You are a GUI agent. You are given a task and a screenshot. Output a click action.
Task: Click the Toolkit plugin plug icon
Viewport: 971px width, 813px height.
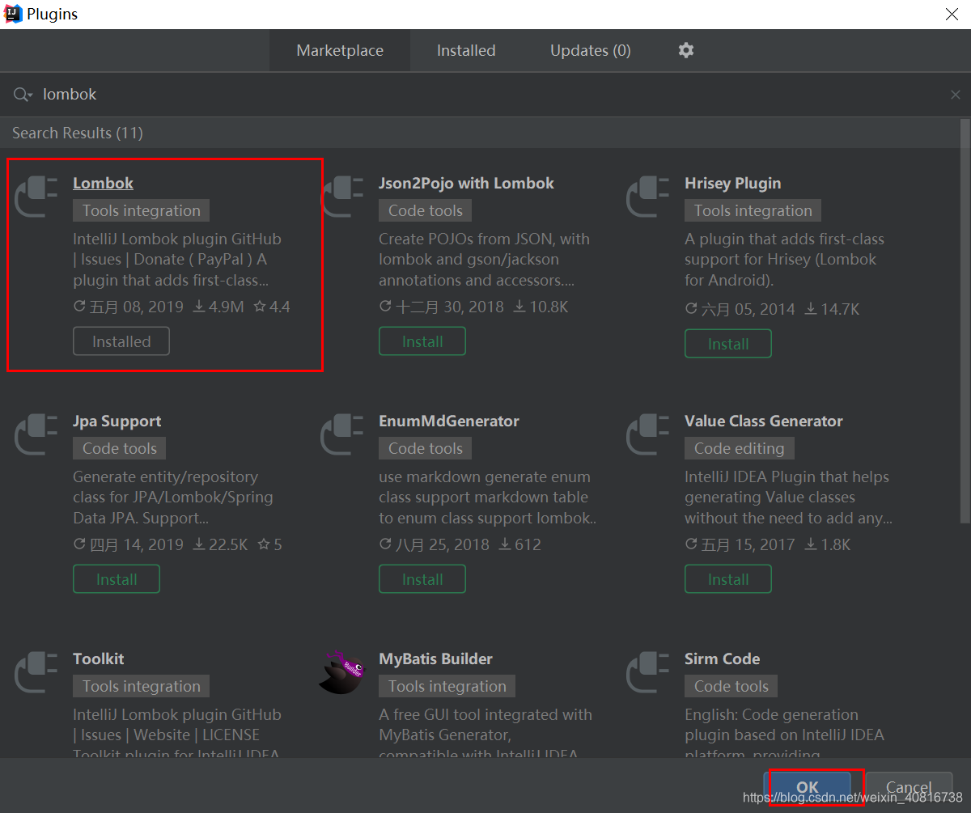coord(37,673)
